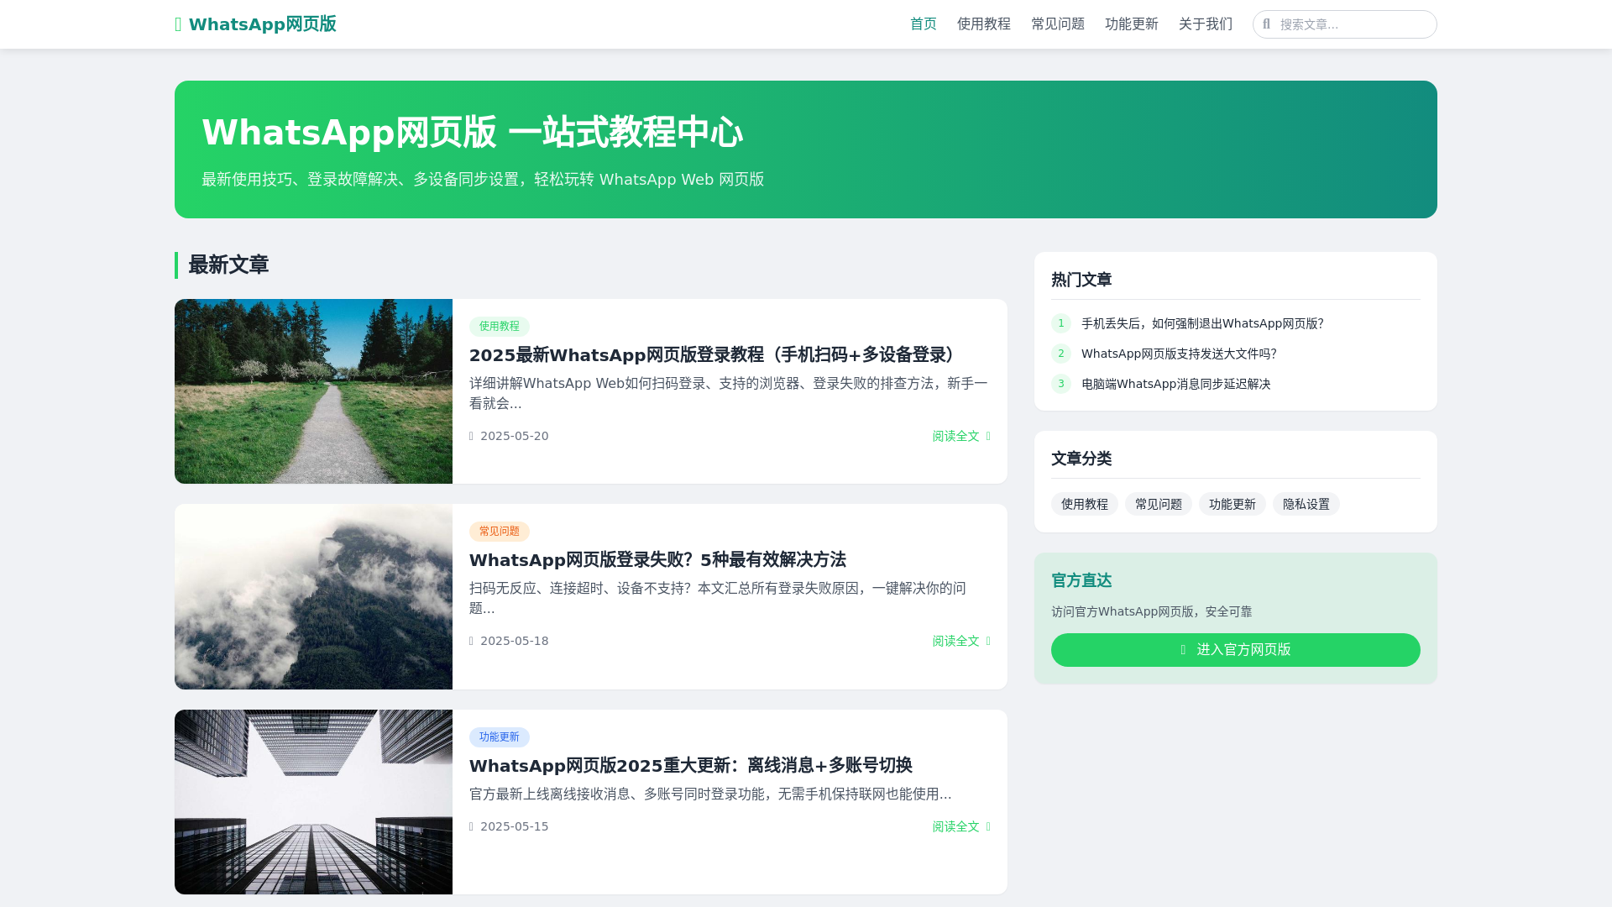Click the green 使用教程 tag on first article
Image resolution: width=1612 pixels, height=907 pixels.
point(499,326)
